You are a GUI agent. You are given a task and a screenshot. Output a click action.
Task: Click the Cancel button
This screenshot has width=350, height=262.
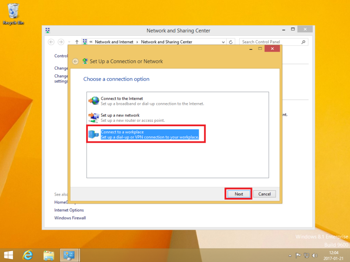coord(264,194)
